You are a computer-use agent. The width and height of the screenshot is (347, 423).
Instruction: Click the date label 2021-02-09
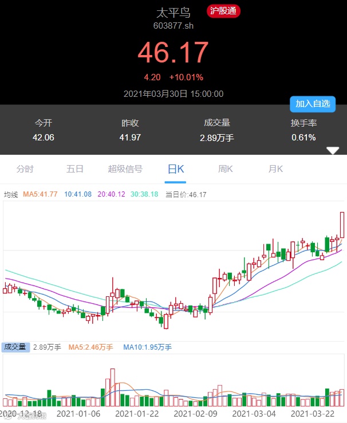[x=195, y=414]
